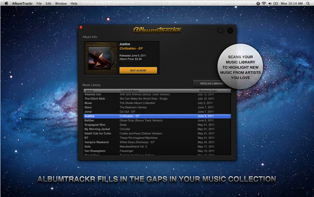314x197 pixels.
Task: Open the Window menu
Action: 61,4
